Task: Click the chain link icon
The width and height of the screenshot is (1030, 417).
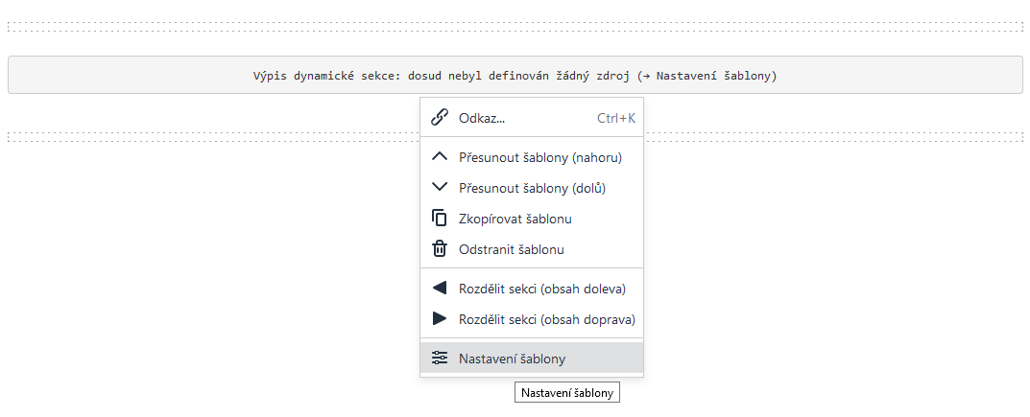Action: tap(440, 117)
